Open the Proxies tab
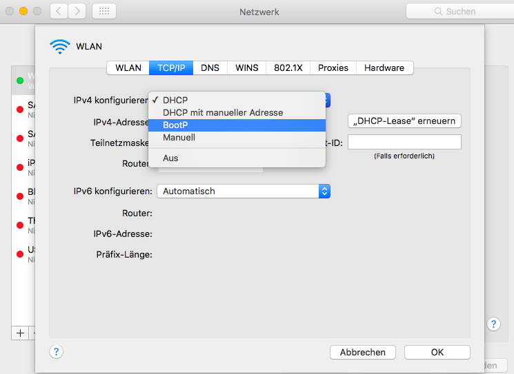 point(333,67)
